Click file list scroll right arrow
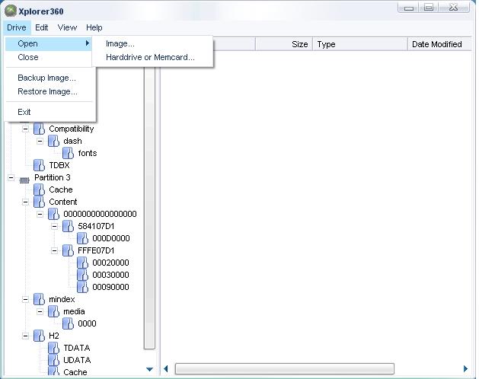 465,368
